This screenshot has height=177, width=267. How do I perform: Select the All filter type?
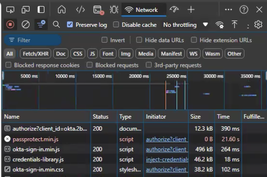[x=10, y=54]
